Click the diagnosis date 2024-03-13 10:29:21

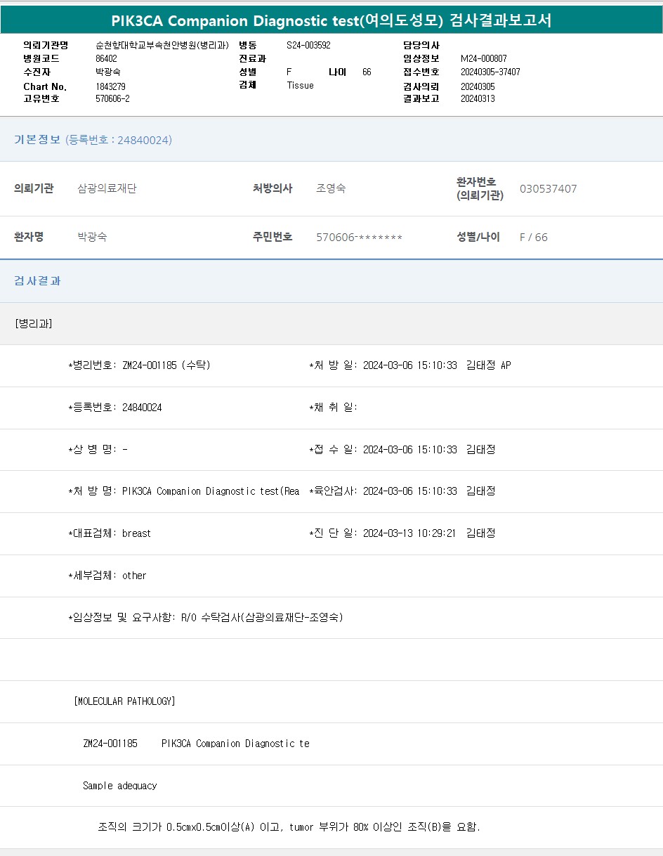pyautogui.click(x=409, y=533)
